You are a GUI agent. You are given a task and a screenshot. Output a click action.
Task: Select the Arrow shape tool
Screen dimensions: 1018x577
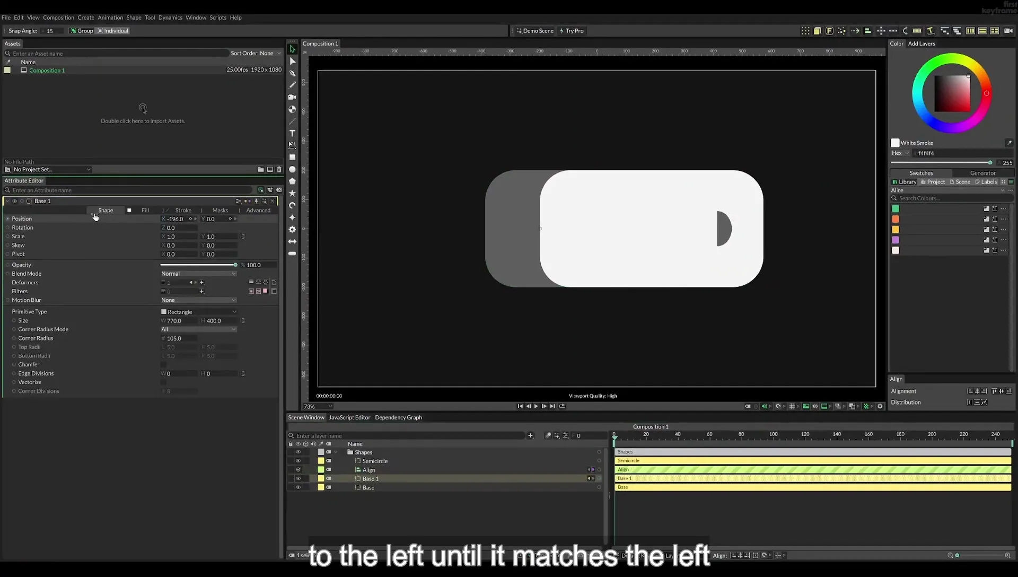tap(292, 241)
